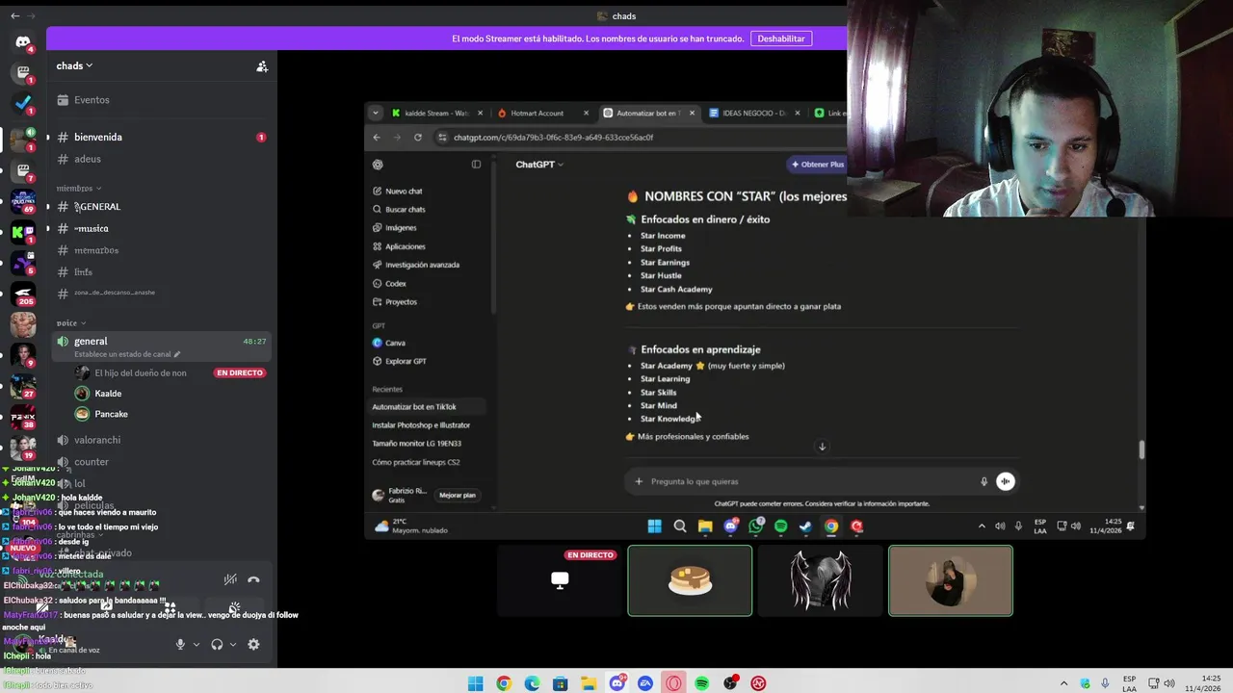Open the musica text channel
This screenshot has width=1233, height=693.
point(162,229)
